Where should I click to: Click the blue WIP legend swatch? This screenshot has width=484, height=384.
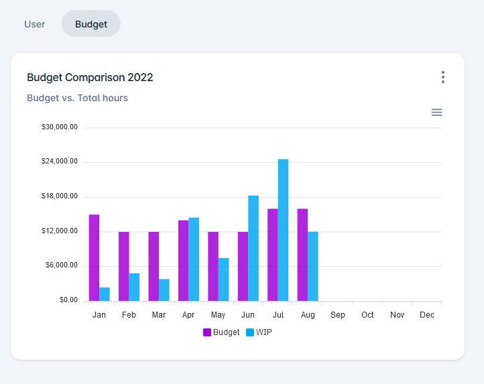coord(250,332)
